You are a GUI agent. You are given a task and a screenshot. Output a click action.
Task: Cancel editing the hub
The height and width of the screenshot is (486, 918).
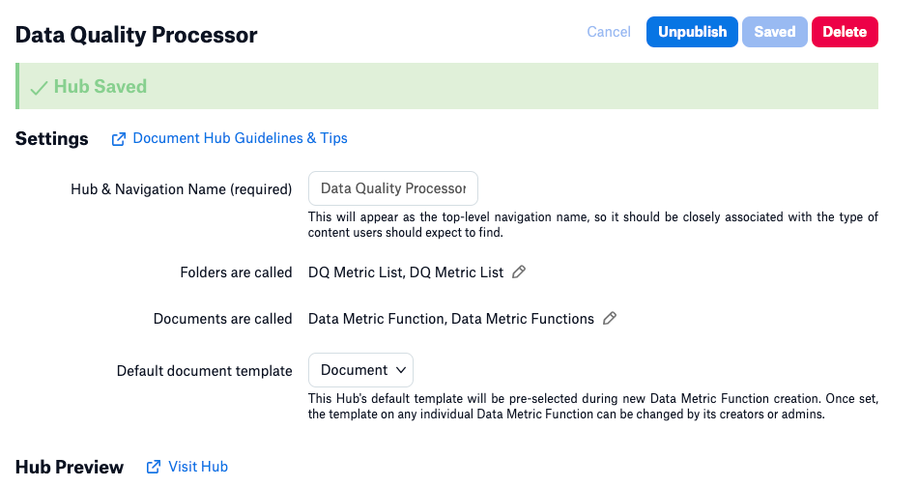click(609, 32)
